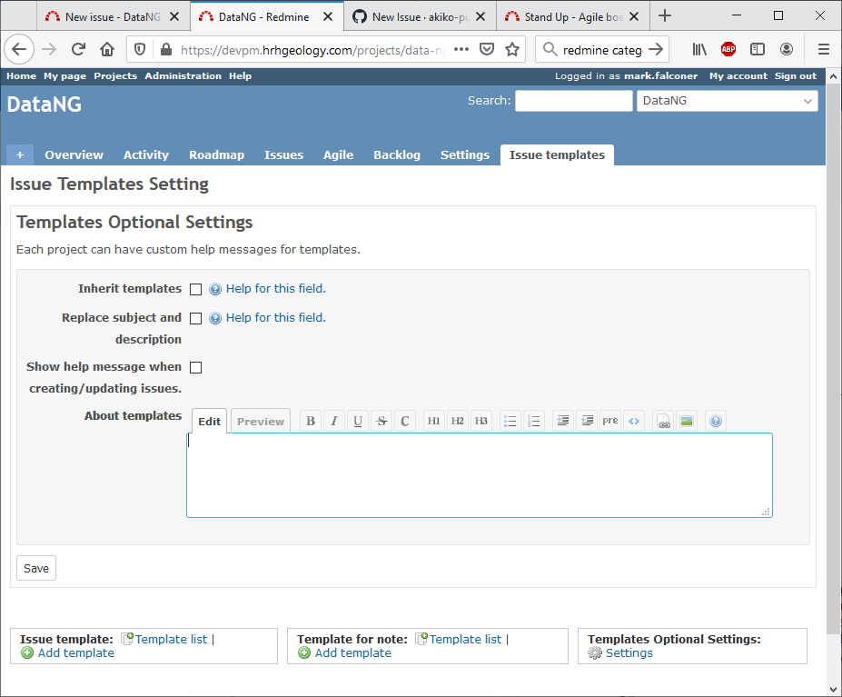This screenshot has width=842, height=697.
Task: Select the Issue templates tab
Action: click(557, 154)
